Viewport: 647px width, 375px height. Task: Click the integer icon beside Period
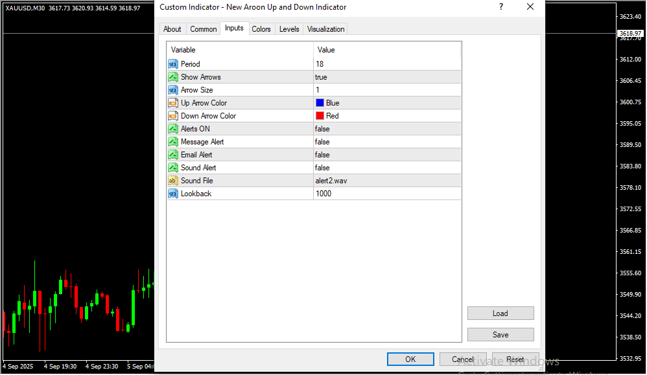(172, 64)
